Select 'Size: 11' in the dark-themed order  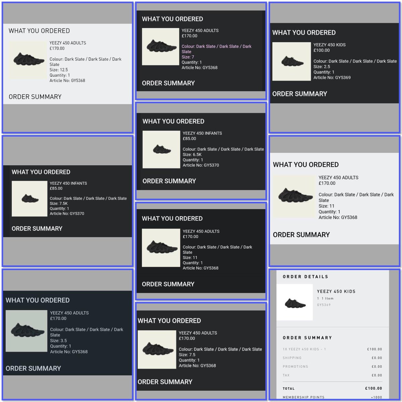(190, 258)
